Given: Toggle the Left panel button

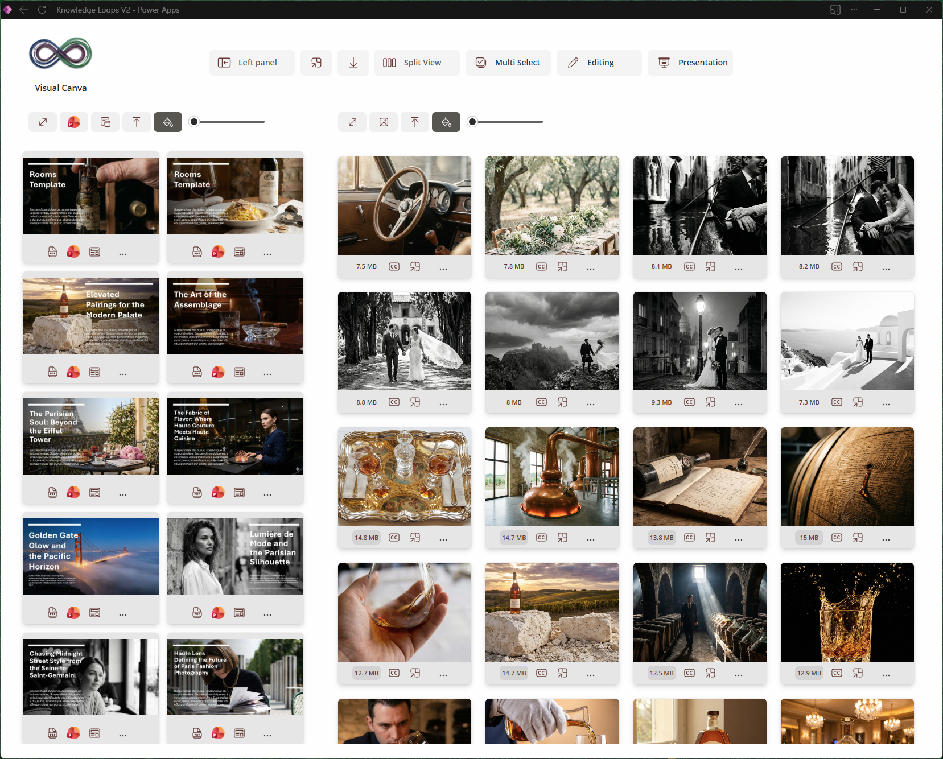Looking at the screenshot, I should point(252,63).
